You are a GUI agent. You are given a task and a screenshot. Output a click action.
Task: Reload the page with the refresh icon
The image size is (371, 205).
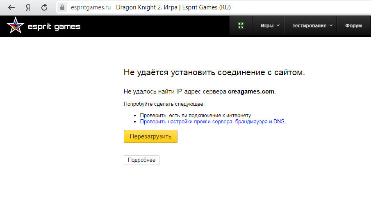44,7
